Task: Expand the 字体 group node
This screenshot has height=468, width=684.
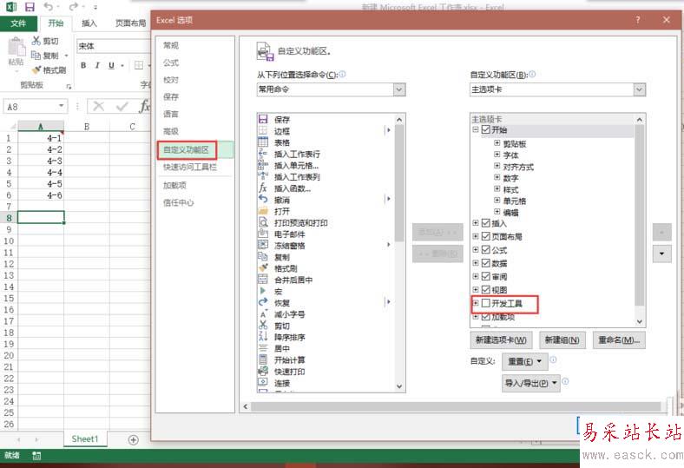Action: pyautogui.click(x=497, y=155)
